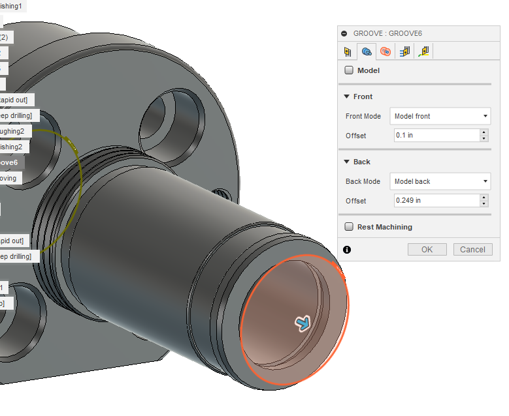Open the Front Mode dropdown

tap(440, 116)
